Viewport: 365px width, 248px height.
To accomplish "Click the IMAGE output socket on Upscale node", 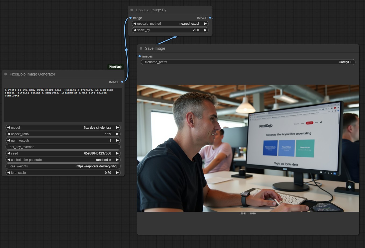I will (x=210, y=18).
